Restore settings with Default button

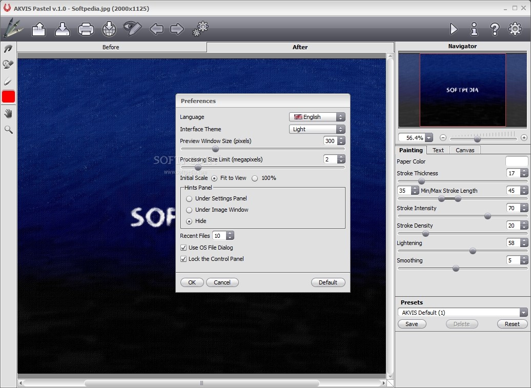pyautogui.click(x=328, y=282)
